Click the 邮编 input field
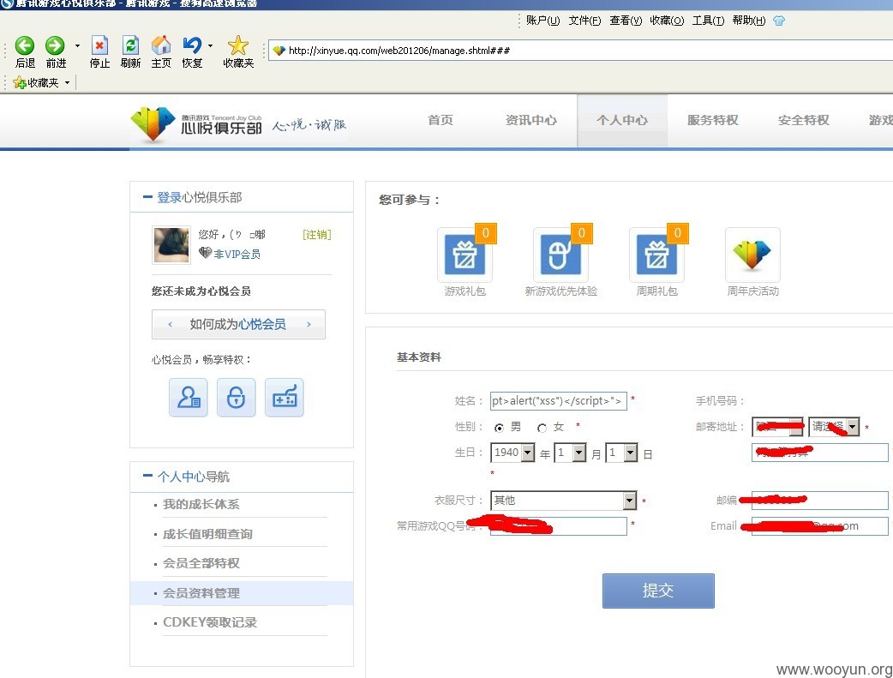This screenshot has width=893, height=678. [819, 501]
